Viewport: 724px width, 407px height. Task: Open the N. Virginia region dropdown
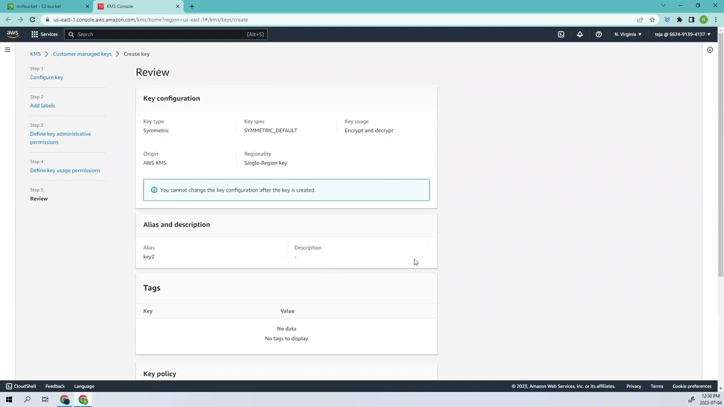pos(628,34)
